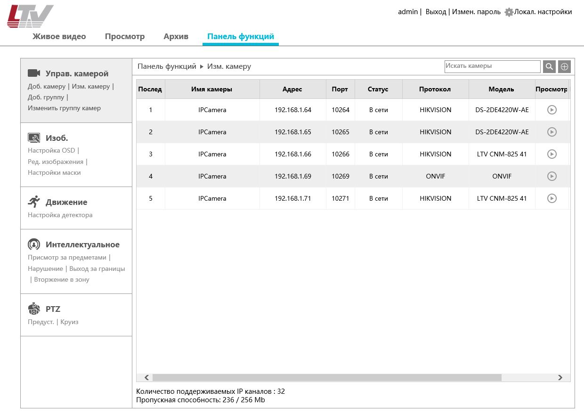This screenshot has height=415, width=584.
Task: Go to the Просмотр tab
Action: pyautogui.click(x=124, y=36)
